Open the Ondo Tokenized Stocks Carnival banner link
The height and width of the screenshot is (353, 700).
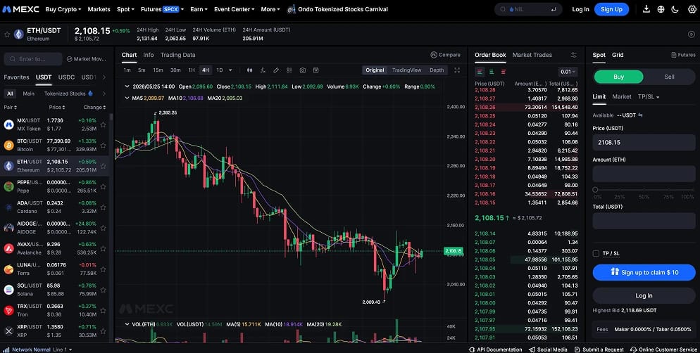(337, 9)
